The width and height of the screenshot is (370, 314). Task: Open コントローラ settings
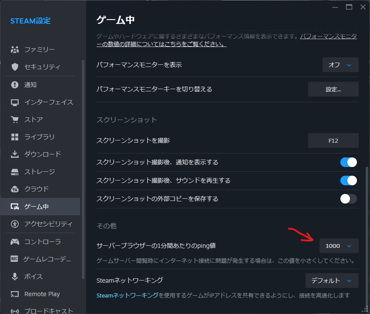pyautogui.click(x=40, y=242)
